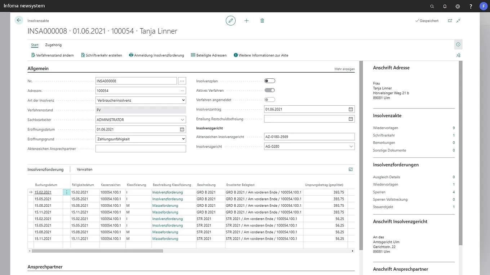The image size is (490, 275).
Task: Toggle the Insolvenzplan switch
Action: [269, 81]
